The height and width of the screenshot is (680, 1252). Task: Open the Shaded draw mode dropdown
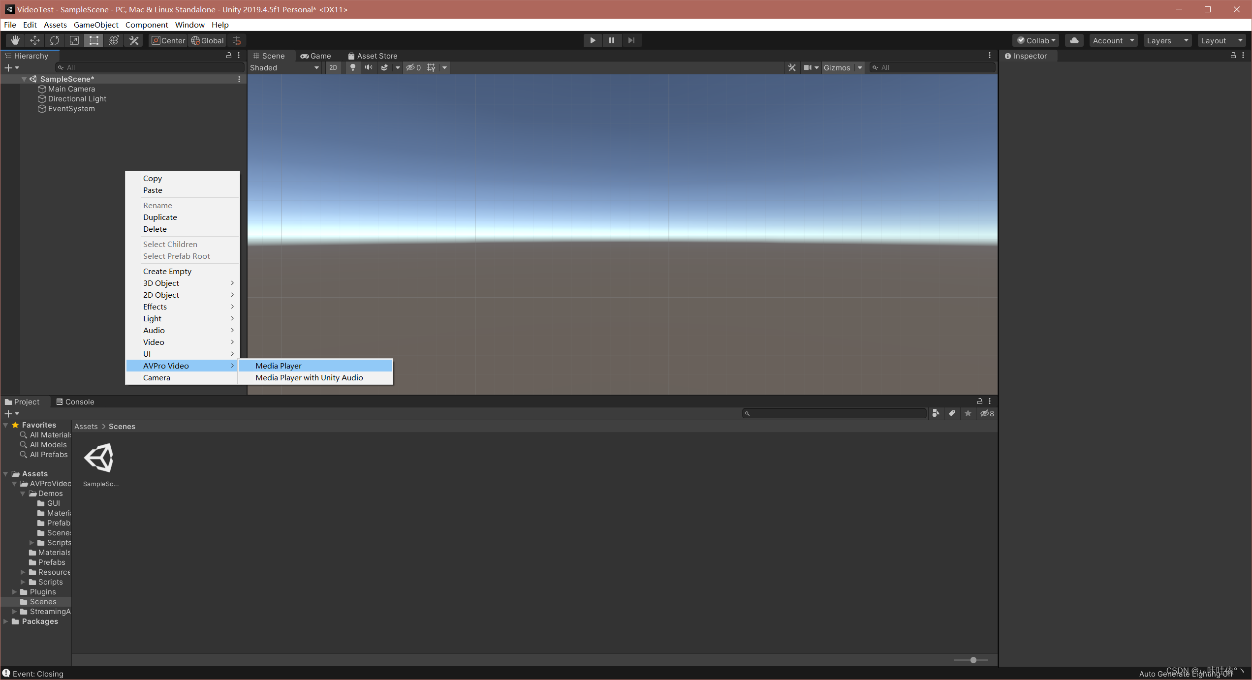pos(284,67)
